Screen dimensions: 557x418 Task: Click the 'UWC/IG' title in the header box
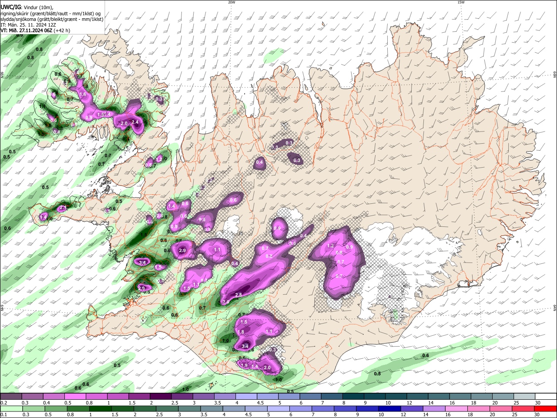coord(10,7)
